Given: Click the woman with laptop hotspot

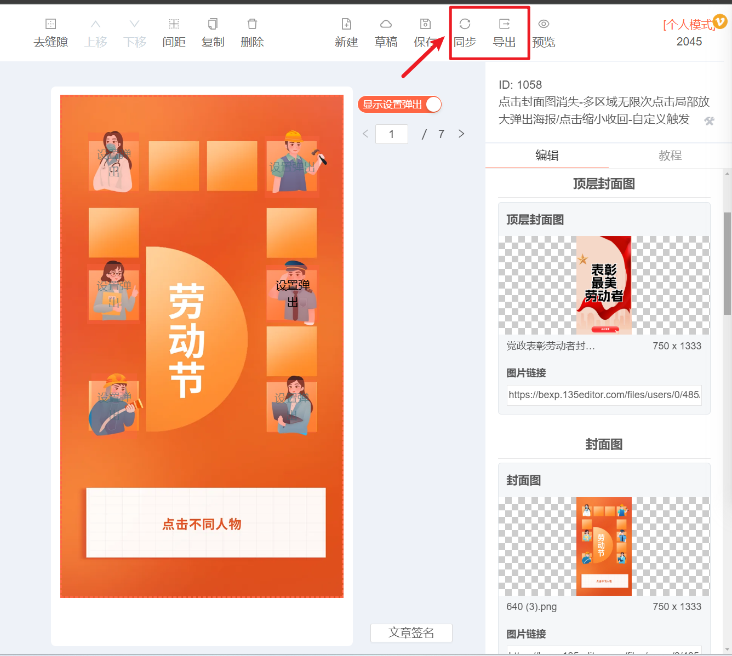Looking at the screenshot, I should pos(292,406).
